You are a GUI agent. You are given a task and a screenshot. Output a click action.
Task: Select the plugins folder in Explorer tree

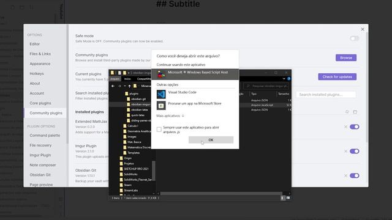point(132,94)
